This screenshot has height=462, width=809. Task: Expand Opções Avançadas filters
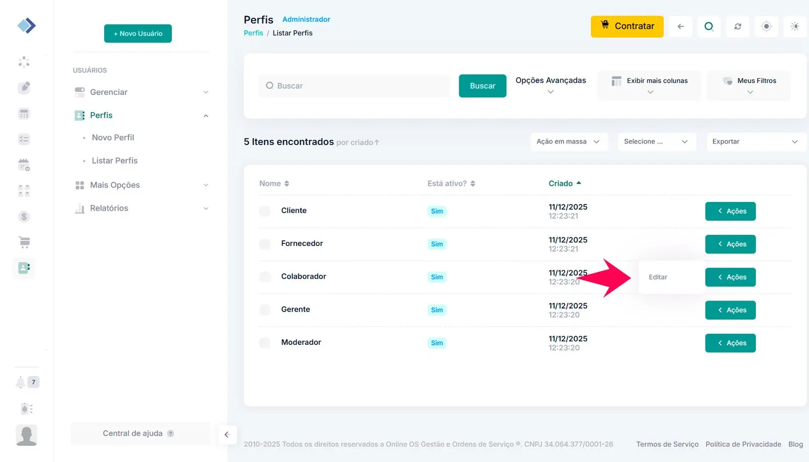click(x=551, y=85)
